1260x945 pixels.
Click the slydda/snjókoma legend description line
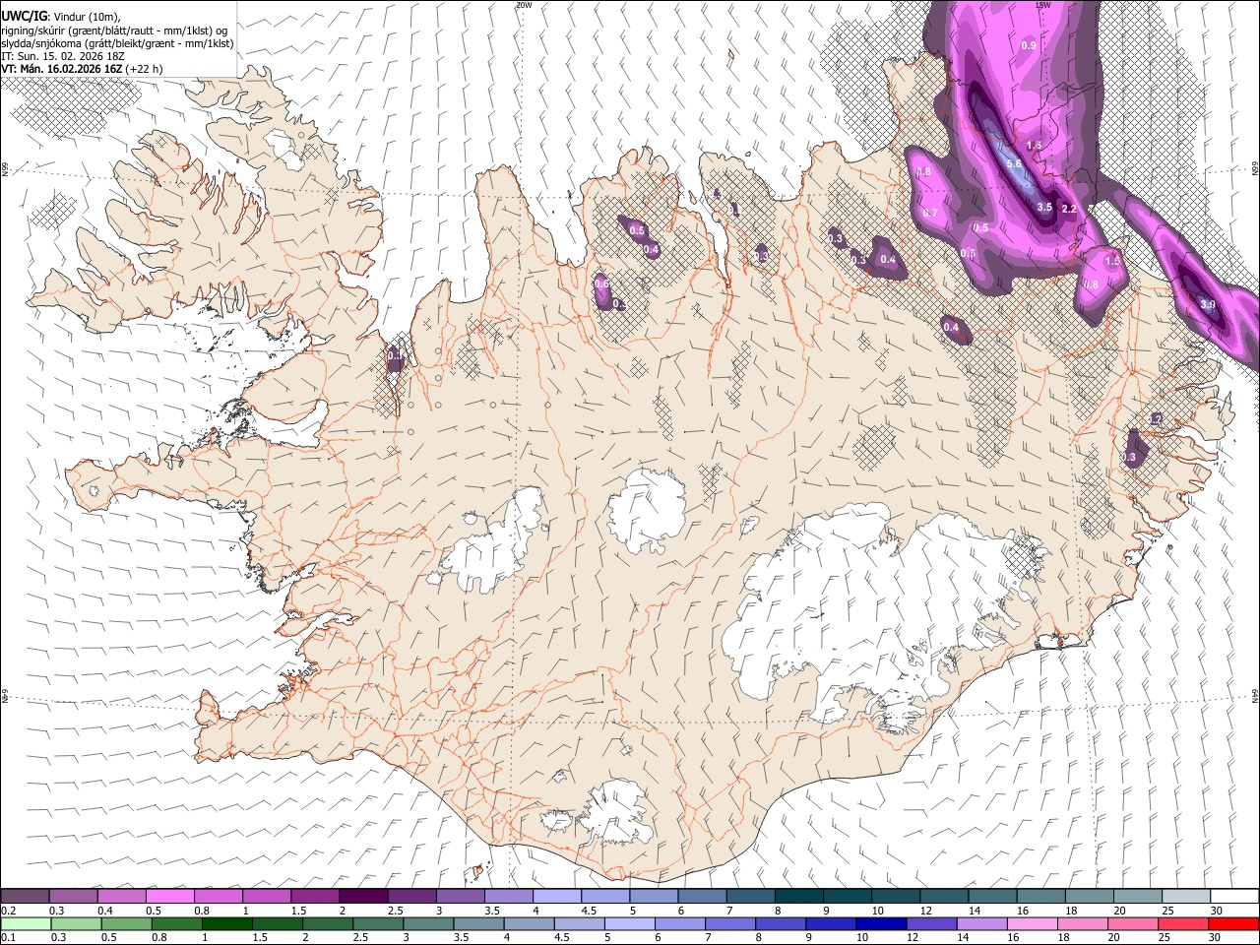(117, 43)
